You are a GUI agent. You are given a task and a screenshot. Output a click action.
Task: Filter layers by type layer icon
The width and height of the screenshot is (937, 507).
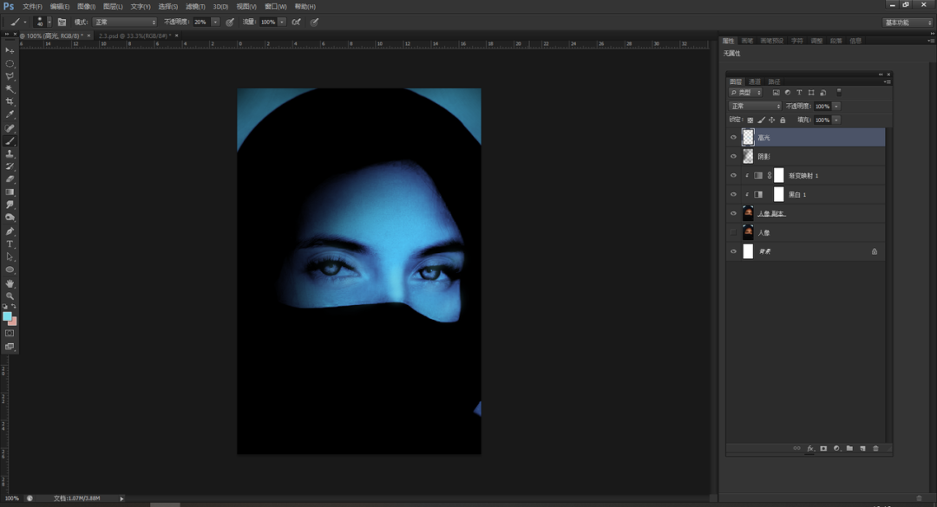[x=799, y=93]
